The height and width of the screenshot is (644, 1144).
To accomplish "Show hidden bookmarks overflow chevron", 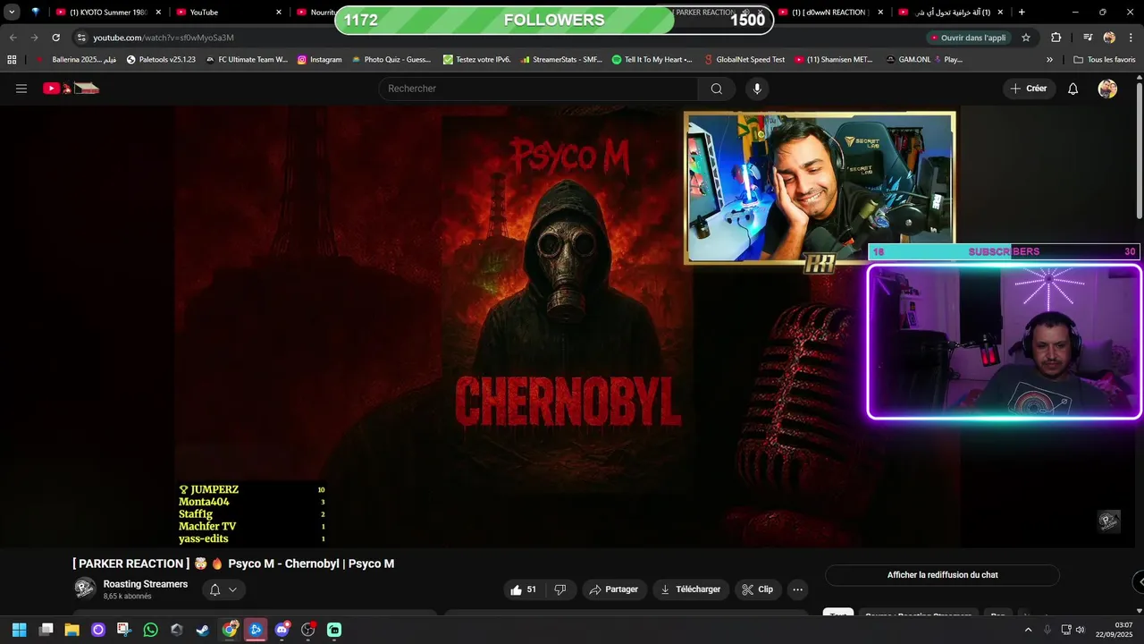I will [1049, 60].
